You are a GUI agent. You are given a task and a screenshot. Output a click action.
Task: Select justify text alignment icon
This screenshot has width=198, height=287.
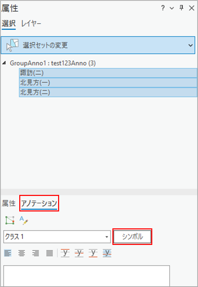49,253
